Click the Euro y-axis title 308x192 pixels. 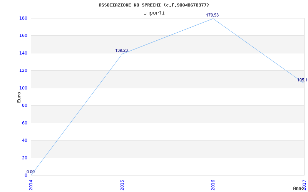pos(19,97)
